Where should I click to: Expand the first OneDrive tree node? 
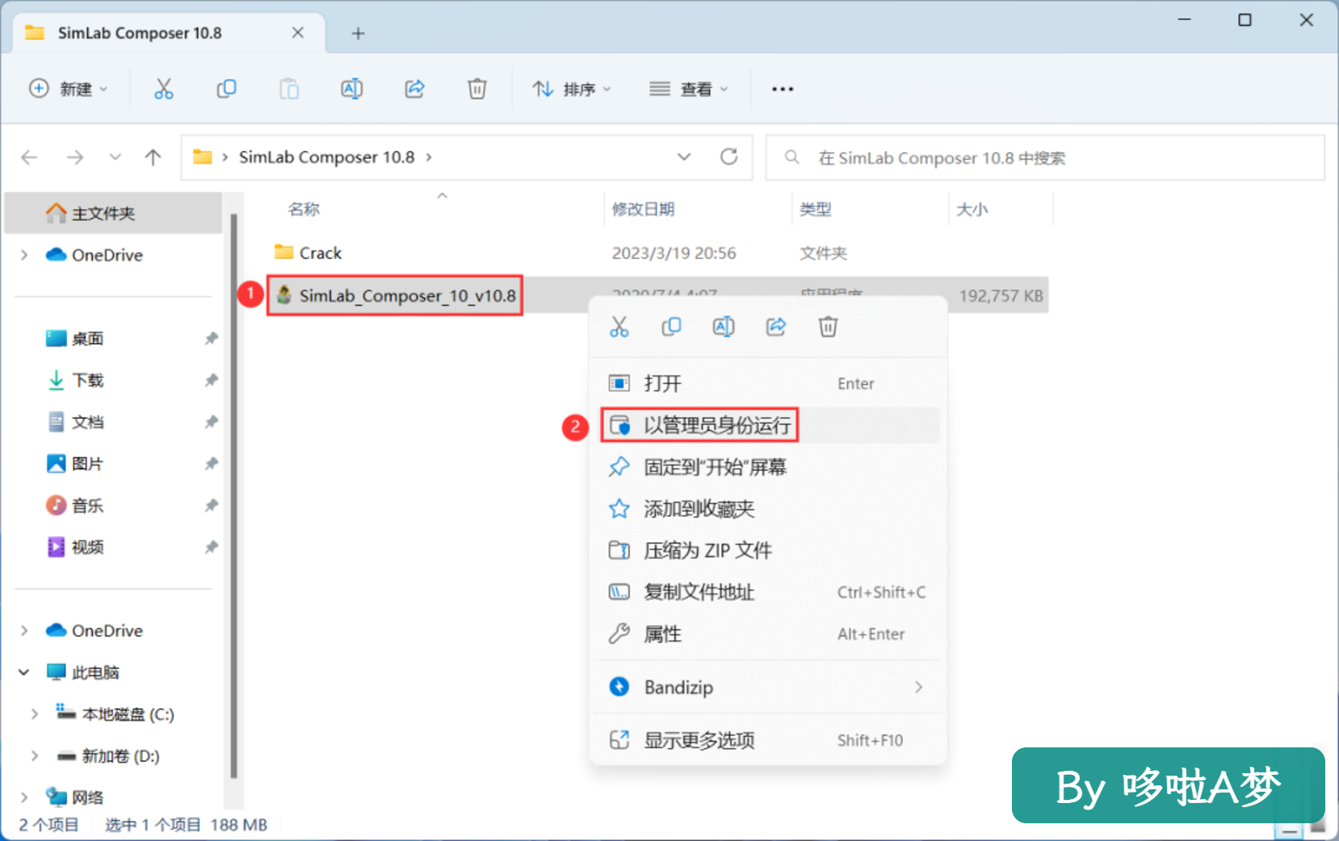[24, 255]
